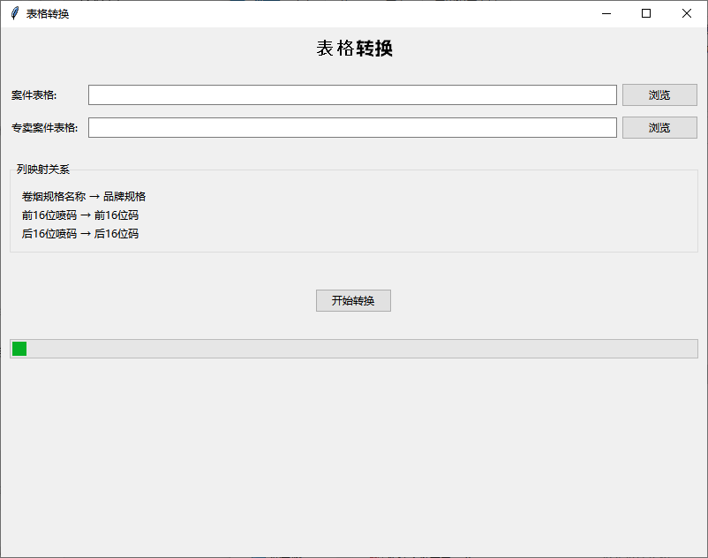Click inside the 专卖案件表格 file path field
This screenshot has height=558, width=708.
(351, 127)
